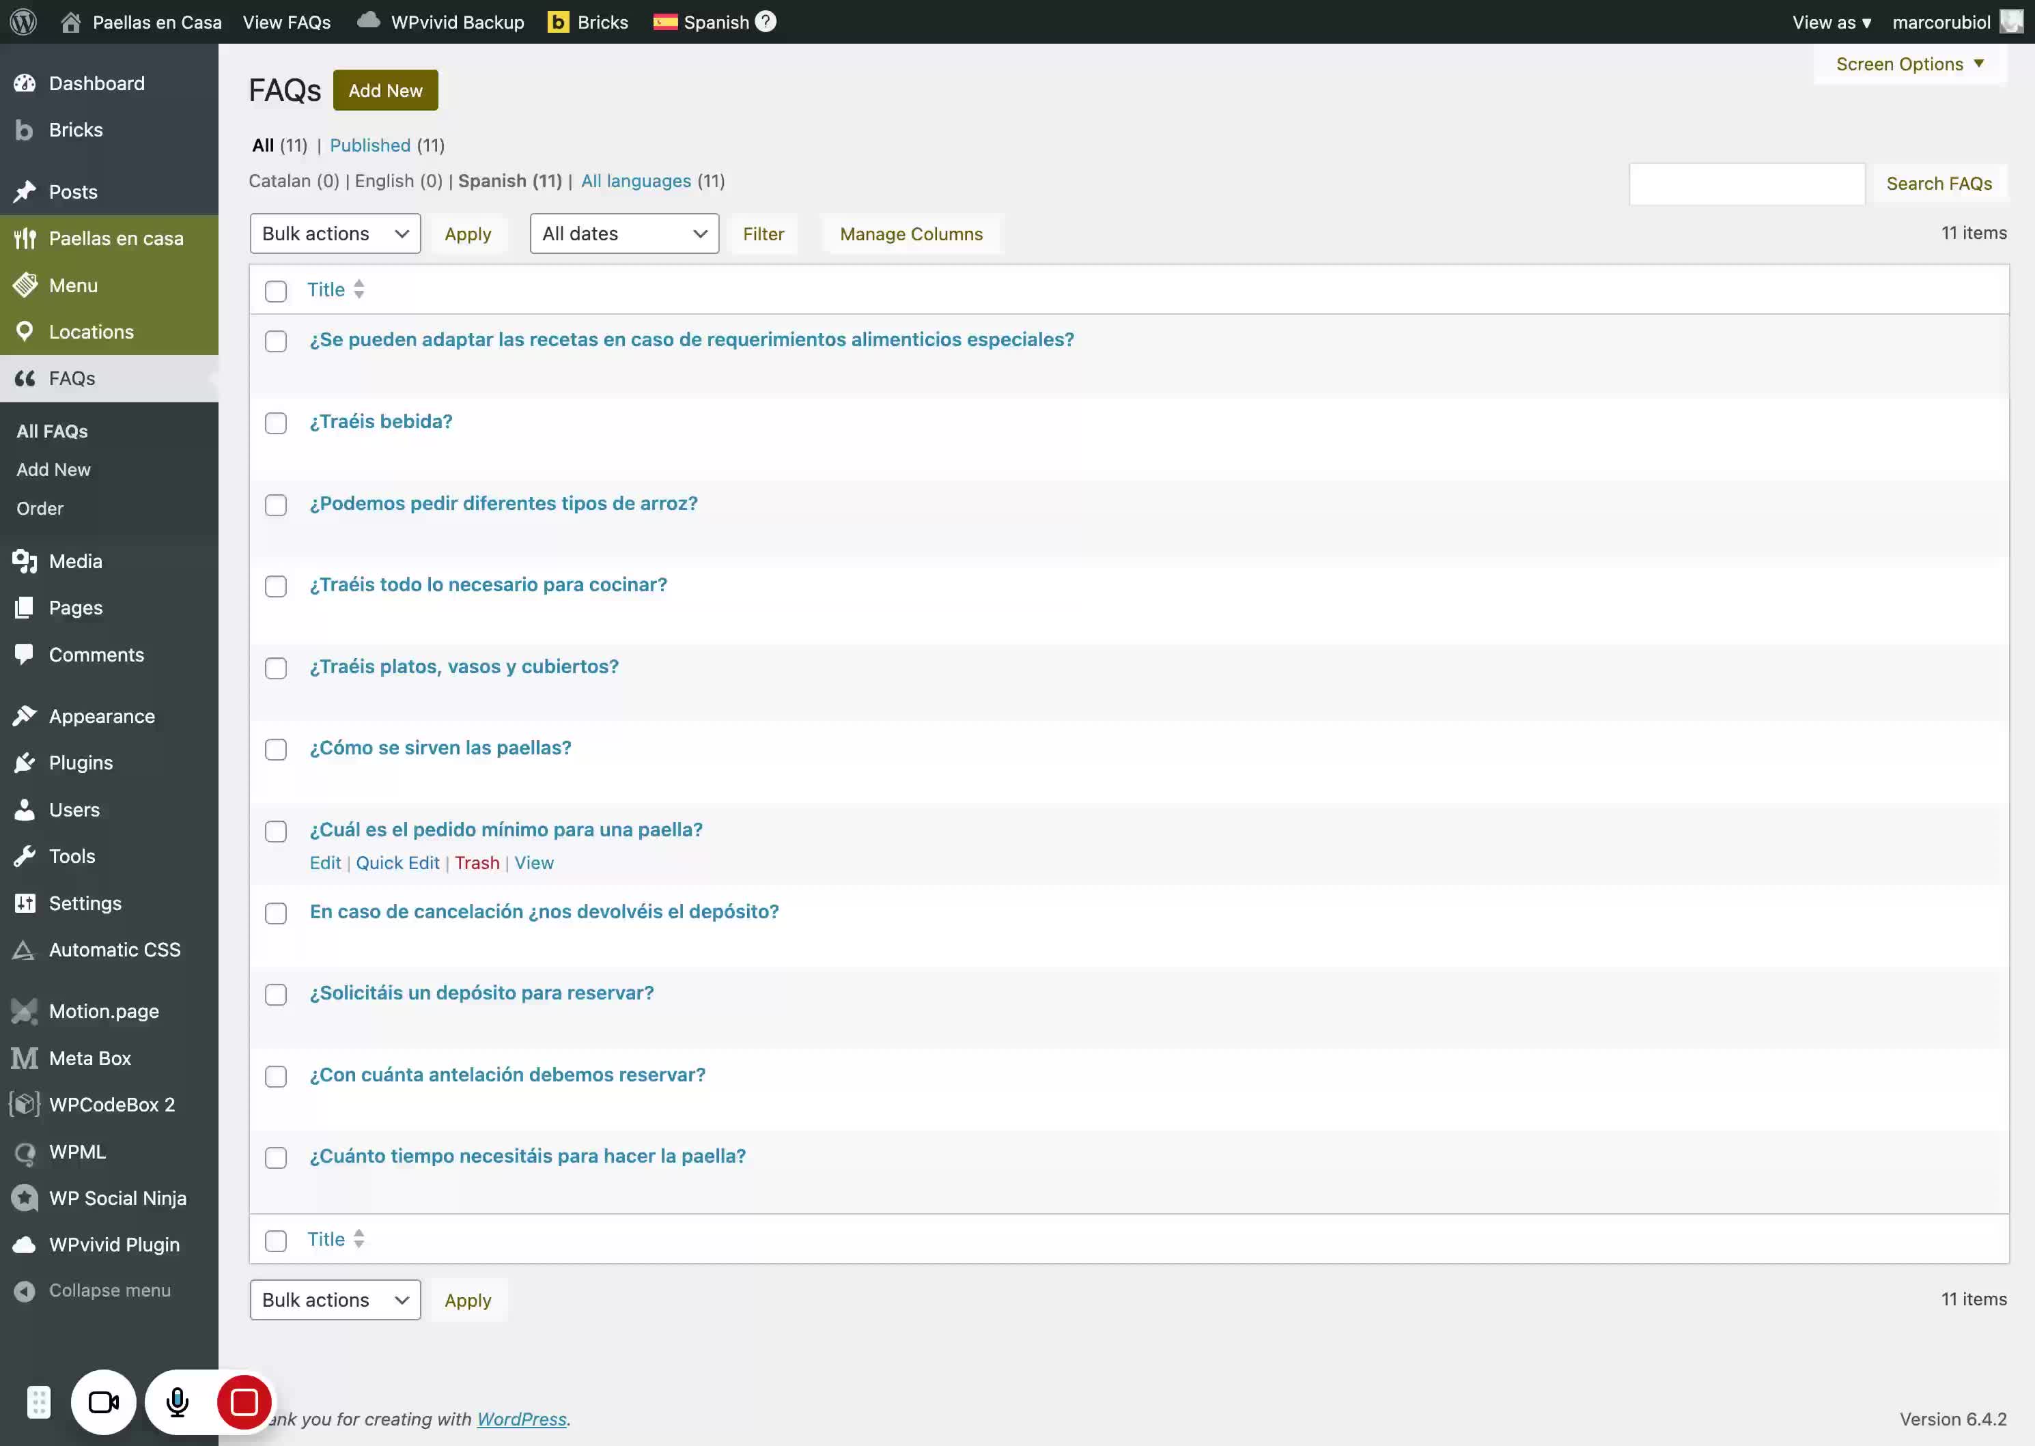Check the box for ¿Traéis bebida?
Viewport: 2035px width, 1446px height.
pyautogui.click(x=276, y=423)
